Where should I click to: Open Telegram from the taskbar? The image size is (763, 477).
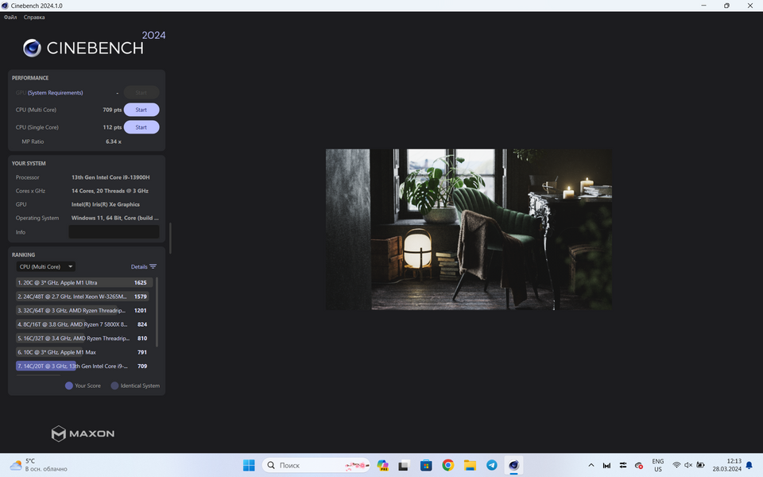point(492,465)
